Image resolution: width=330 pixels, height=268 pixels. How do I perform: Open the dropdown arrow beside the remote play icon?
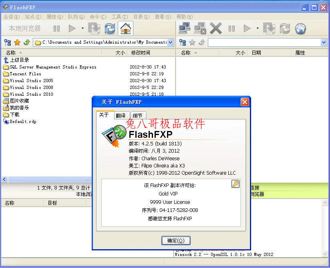click(x=258, y=28)
